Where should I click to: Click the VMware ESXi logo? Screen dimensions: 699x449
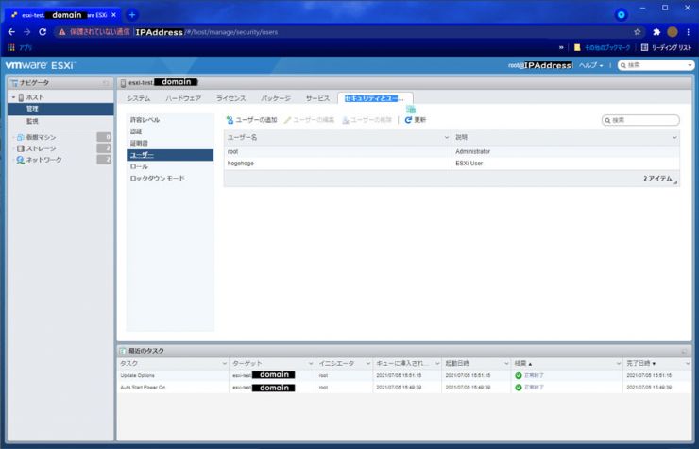click(x=40, y=65)
